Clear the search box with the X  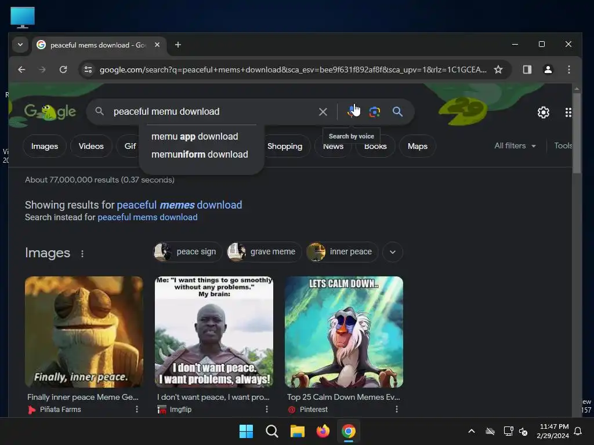[x=323, y=112]
